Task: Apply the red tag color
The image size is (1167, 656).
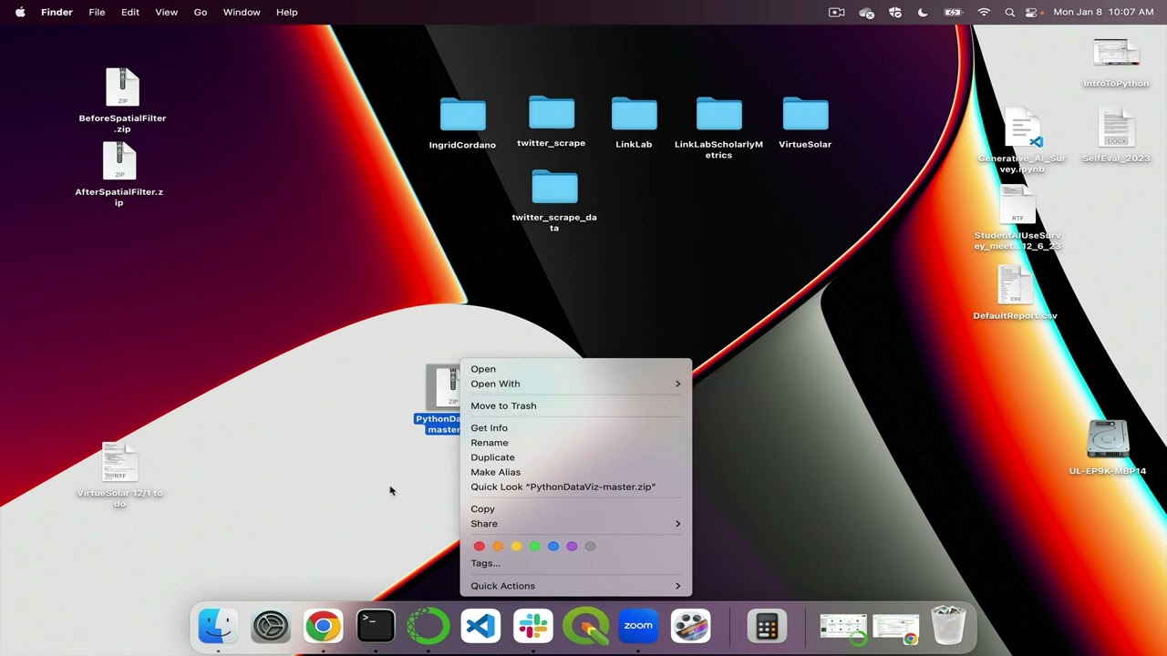Action: (x=480, y=546)
